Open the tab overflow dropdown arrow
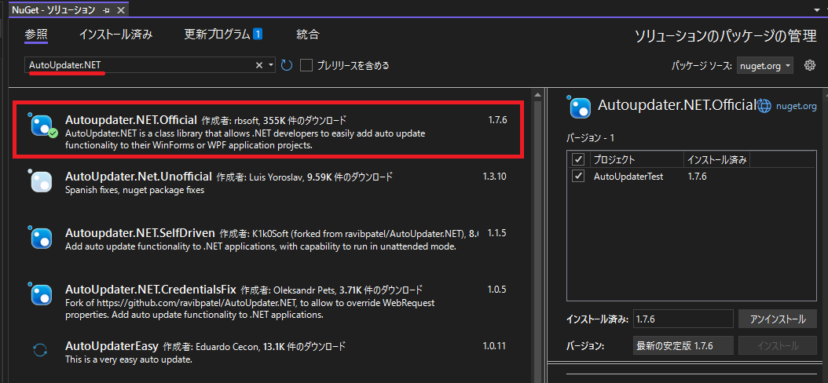The height and width of the screenshot is (383, 828). click(x=816, y=9)
